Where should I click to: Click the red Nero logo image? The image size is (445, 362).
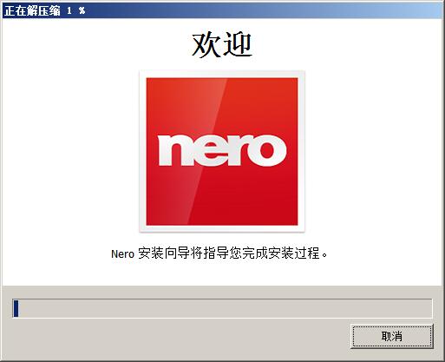click(222, 151)
